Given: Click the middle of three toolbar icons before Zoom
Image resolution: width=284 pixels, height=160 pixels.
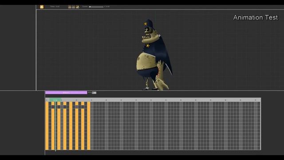Looking at the screenshot, I should coord(74,7).
